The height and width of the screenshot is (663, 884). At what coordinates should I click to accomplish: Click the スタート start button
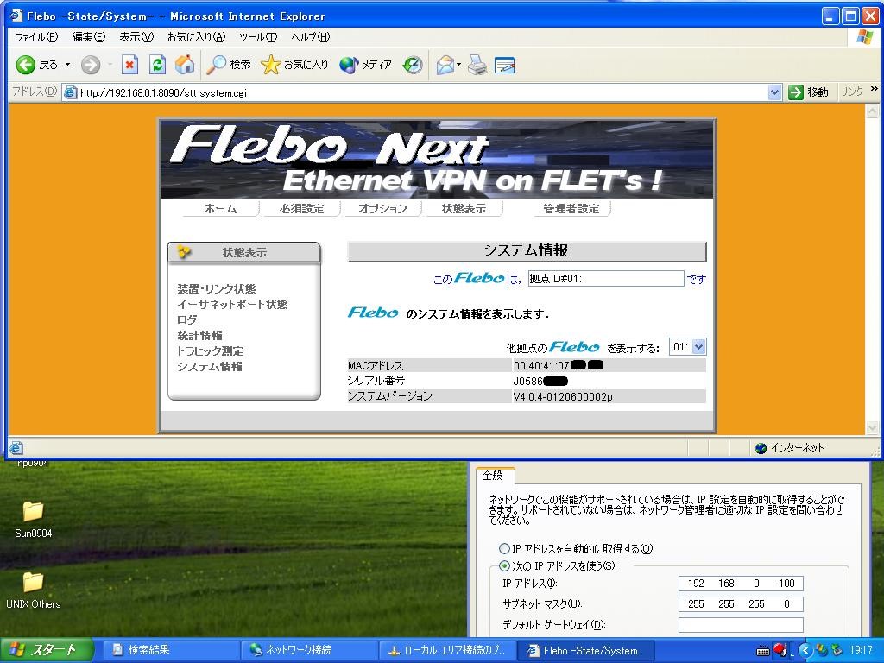pyautogui.click(x=47, y=650)
